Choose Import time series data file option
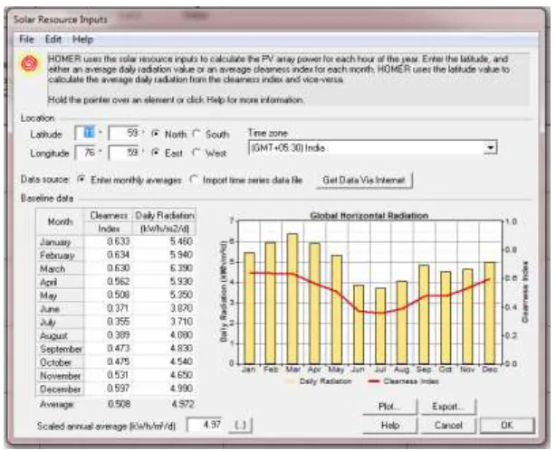The width and height of the screenshot is (556, 450). (x=194, y=180)
